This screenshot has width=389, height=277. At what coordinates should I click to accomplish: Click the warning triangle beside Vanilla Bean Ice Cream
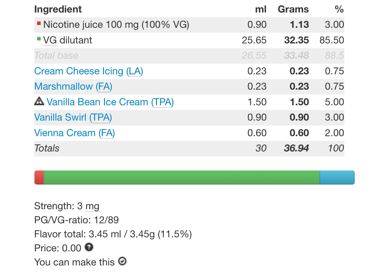click(x=39, y=101)
